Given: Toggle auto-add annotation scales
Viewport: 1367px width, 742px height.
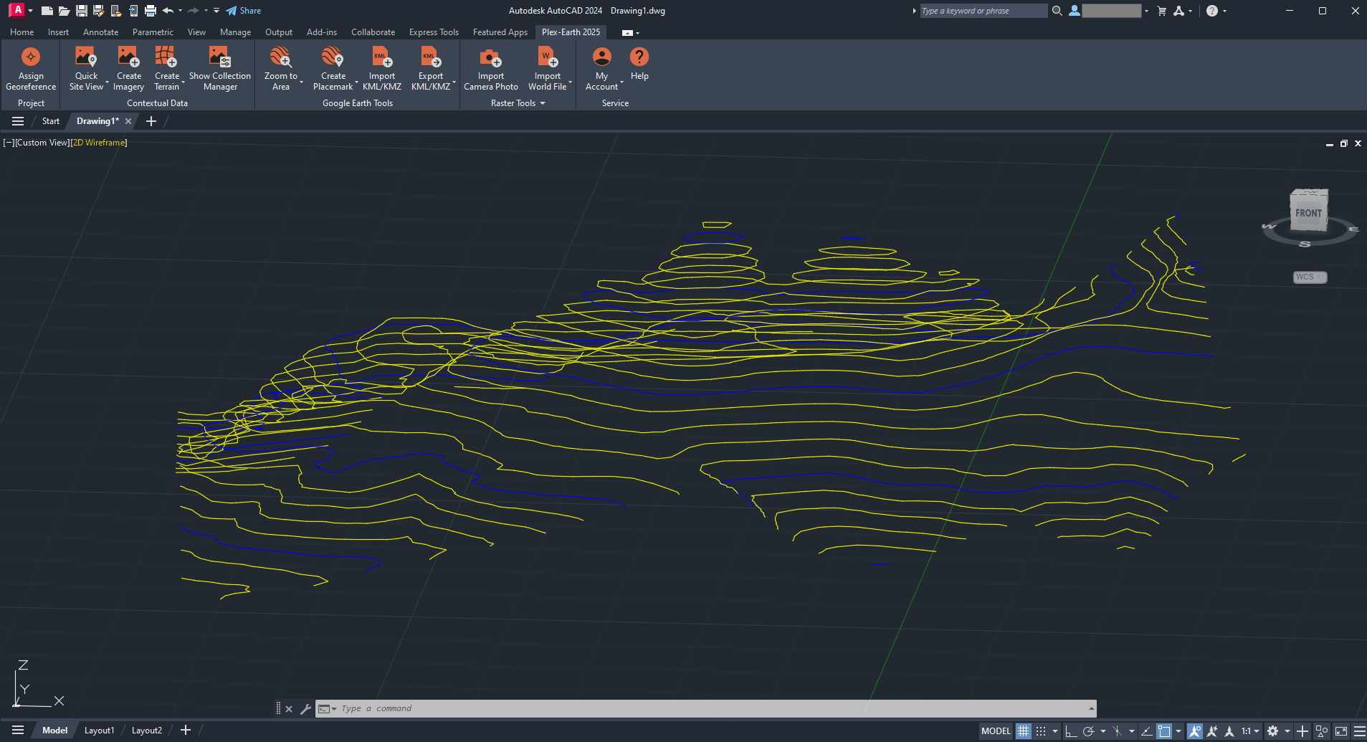Looking at the screenshot, I should 1212,731.
